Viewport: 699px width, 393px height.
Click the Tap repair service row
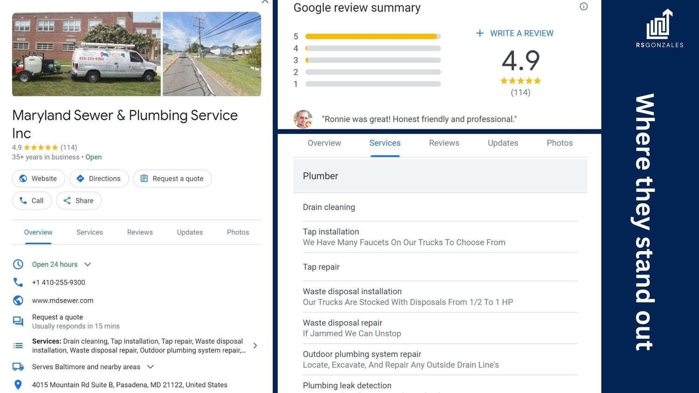tap(440, 267)
